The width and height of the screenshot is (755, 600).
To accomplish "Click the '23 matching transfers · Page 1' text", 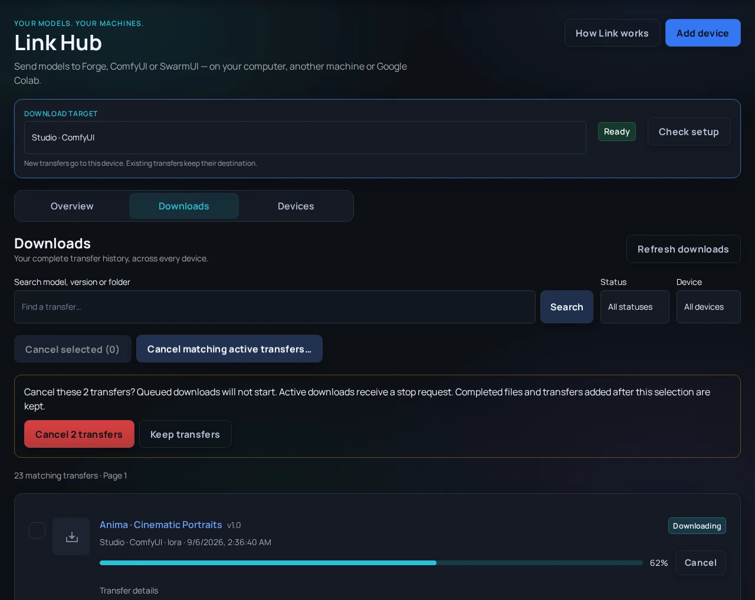I will click(71, 476).
